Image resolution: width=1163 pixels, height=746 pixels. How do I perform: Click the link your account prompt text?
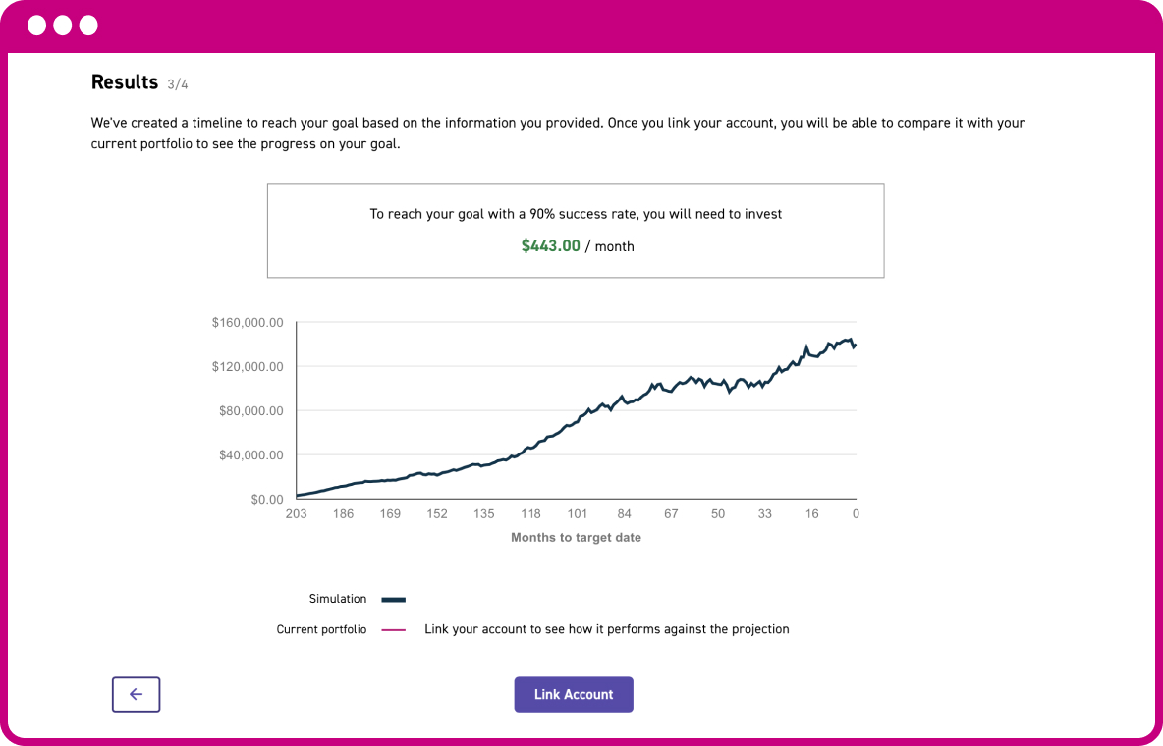[x=606, y=629]
